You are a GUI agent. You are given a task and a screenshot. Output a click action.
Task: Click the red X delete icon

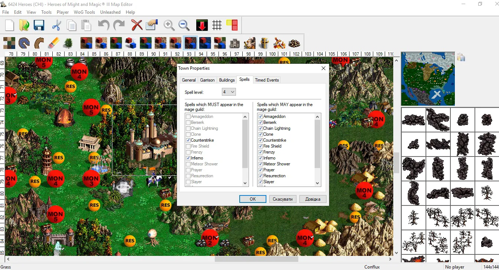(137, 25)
